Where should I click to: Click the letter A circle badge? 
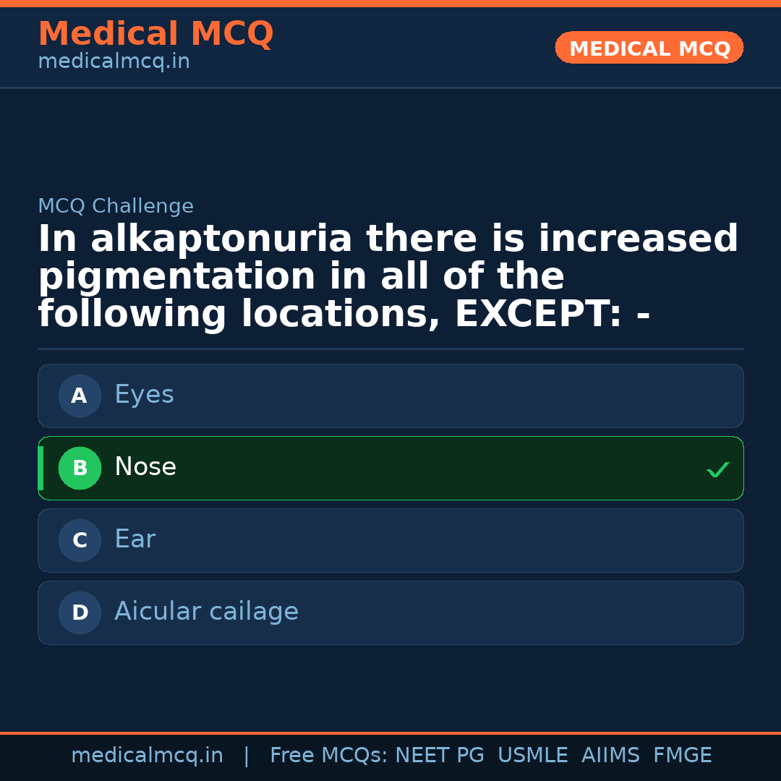(80, 396)
